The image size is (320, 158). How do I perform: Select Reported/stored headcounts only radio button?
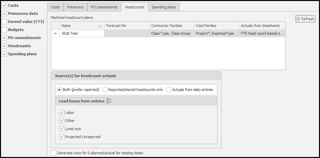pos(105,90)
